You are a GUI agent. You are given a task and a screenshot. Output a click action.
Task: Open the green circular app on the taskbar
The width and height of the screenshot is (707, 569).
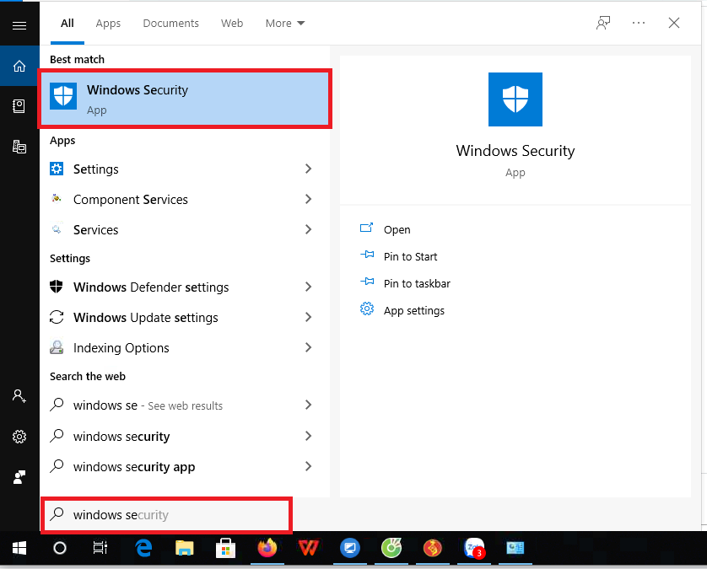391,548
